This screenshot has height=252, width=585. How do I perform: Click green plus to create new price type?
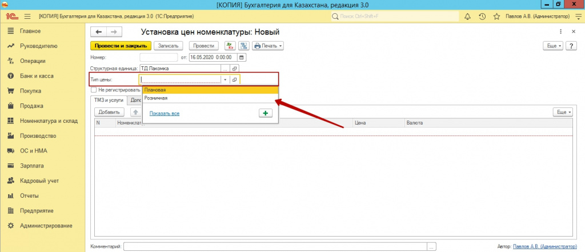pyautogui.click(x=266, y=113)
